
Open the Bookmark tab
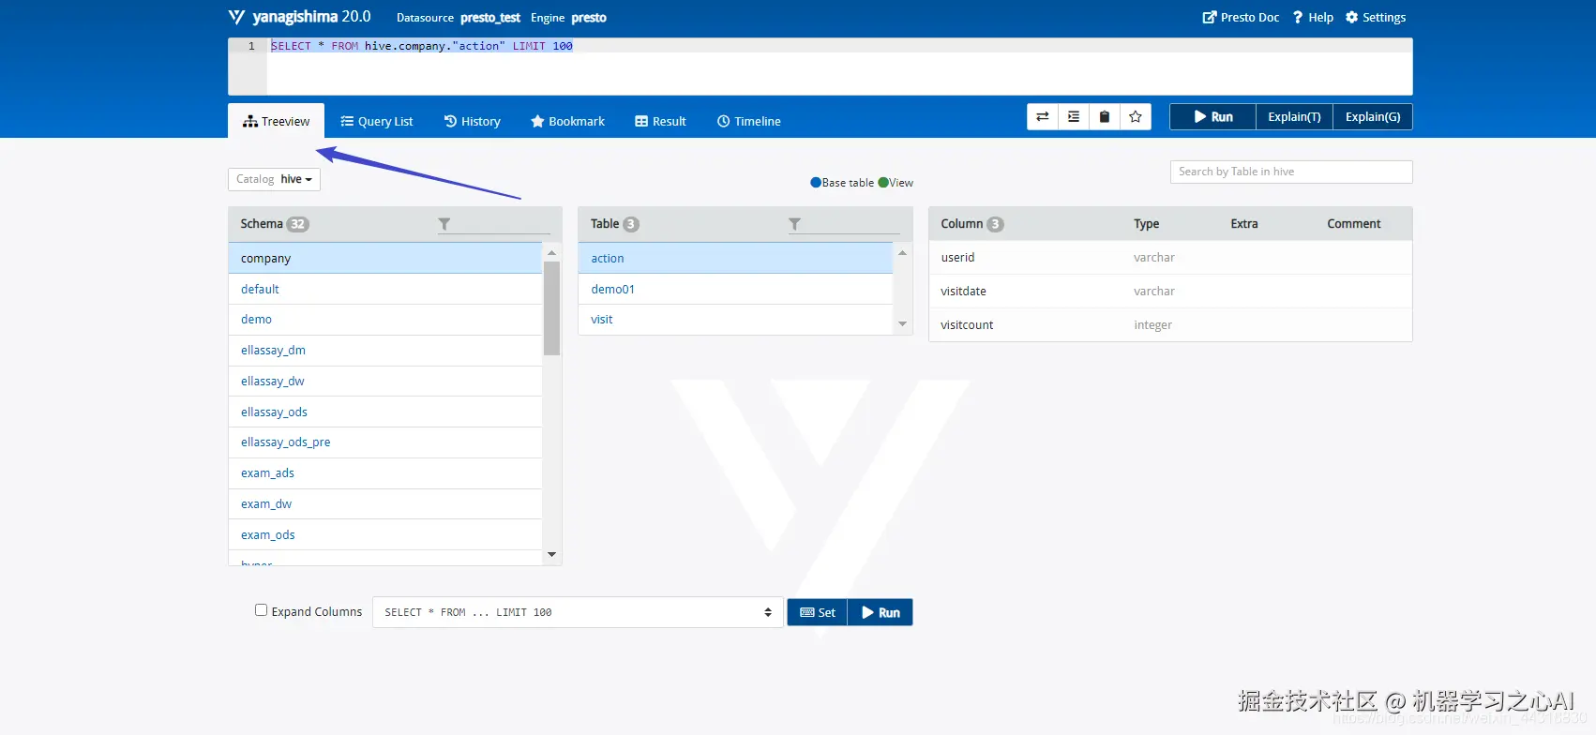(x=568, y=121)
